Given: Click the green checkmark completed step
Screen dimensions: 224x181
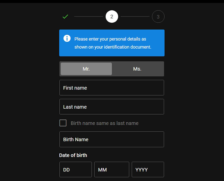Looking at the screenshot, I should tap(66, 16).
